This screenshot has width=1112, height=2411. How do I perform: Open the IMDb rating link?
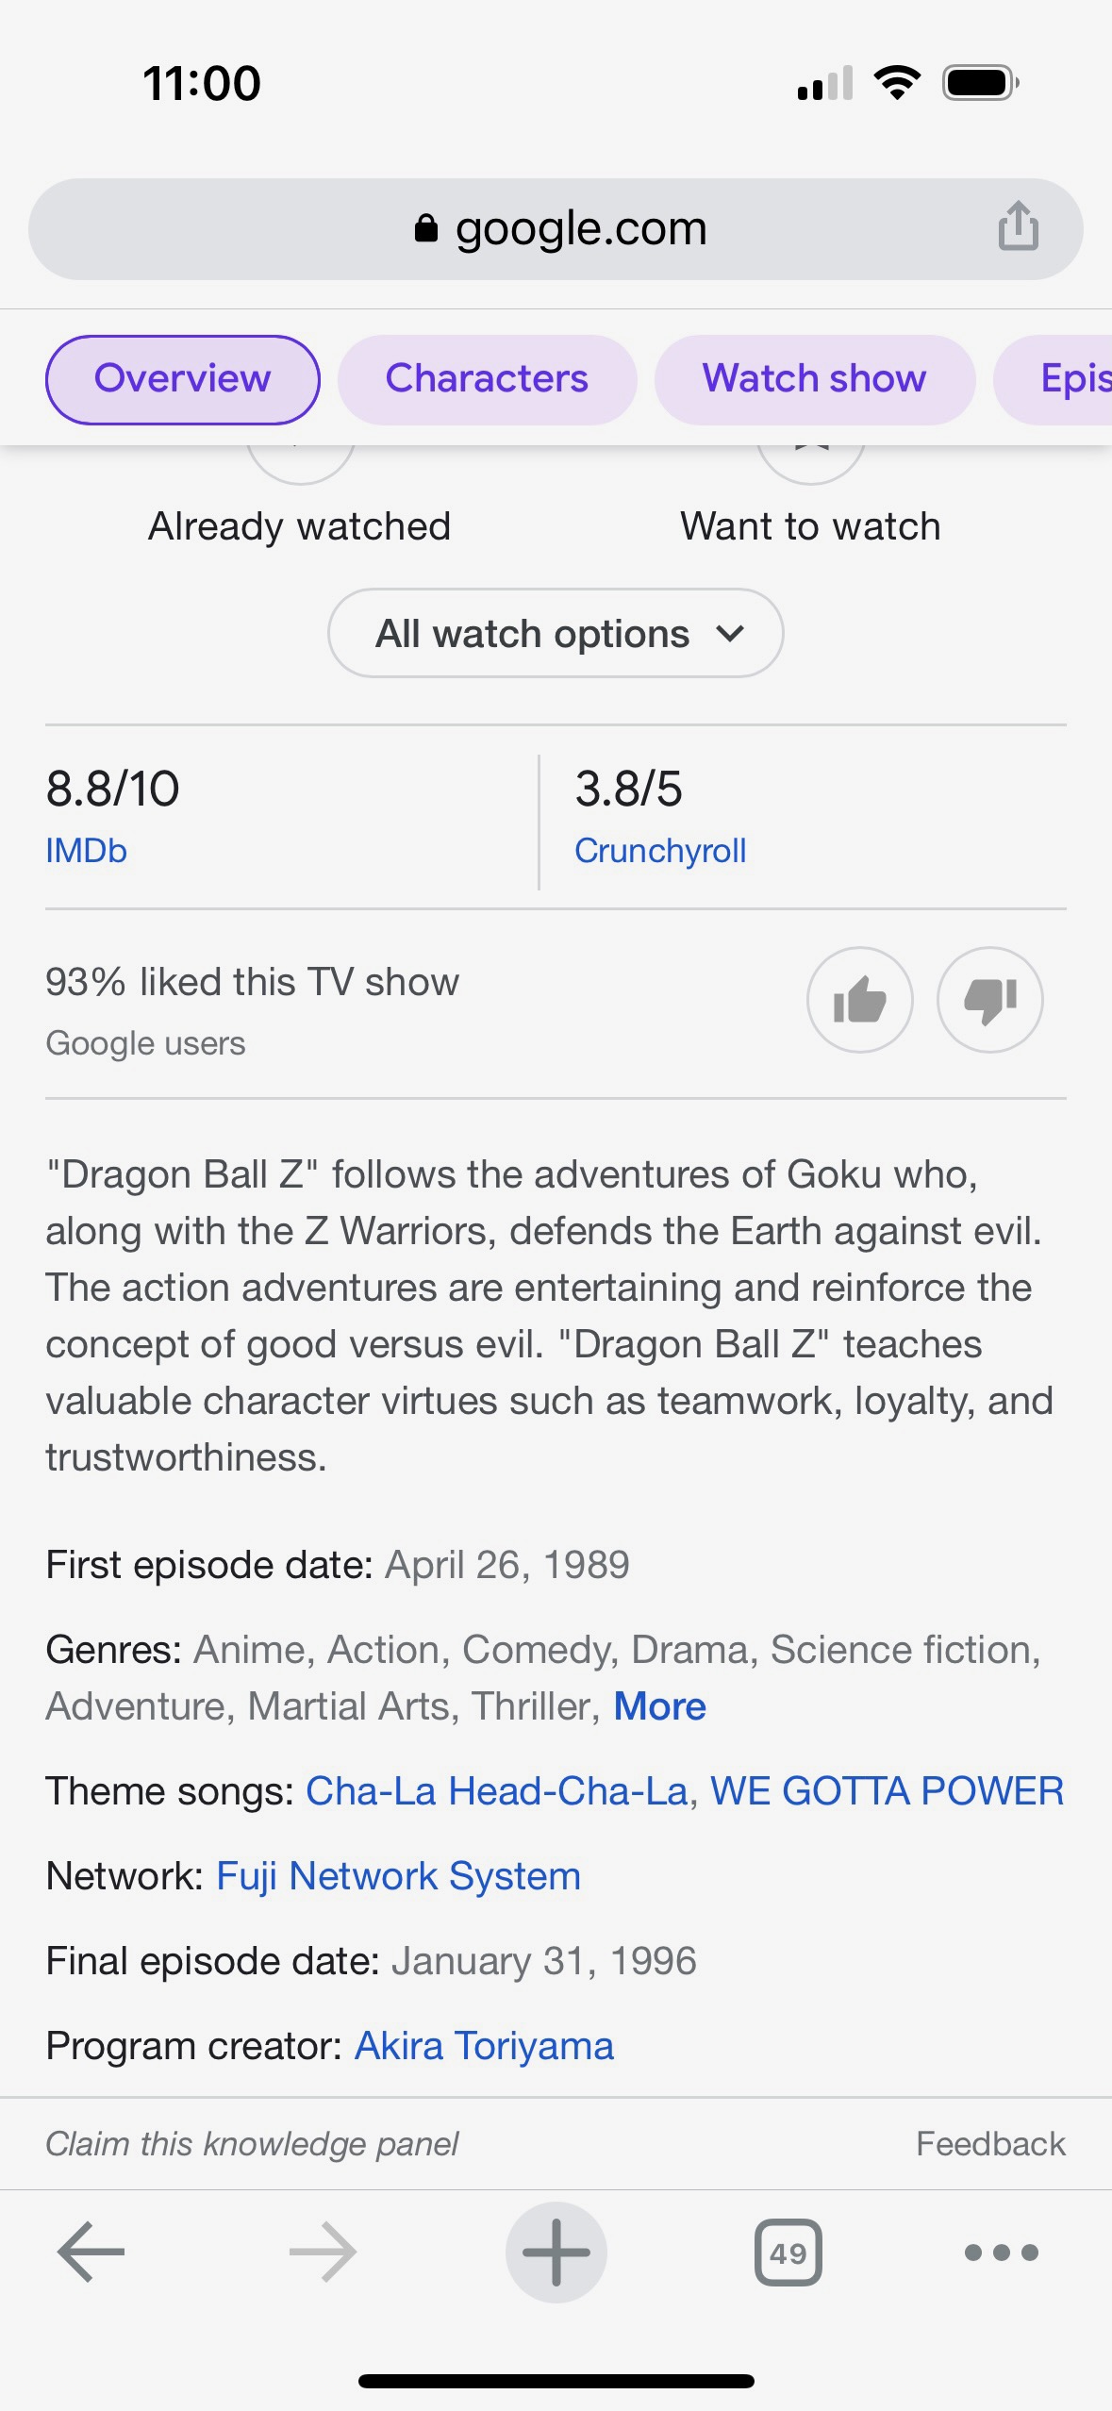point(86,851)
